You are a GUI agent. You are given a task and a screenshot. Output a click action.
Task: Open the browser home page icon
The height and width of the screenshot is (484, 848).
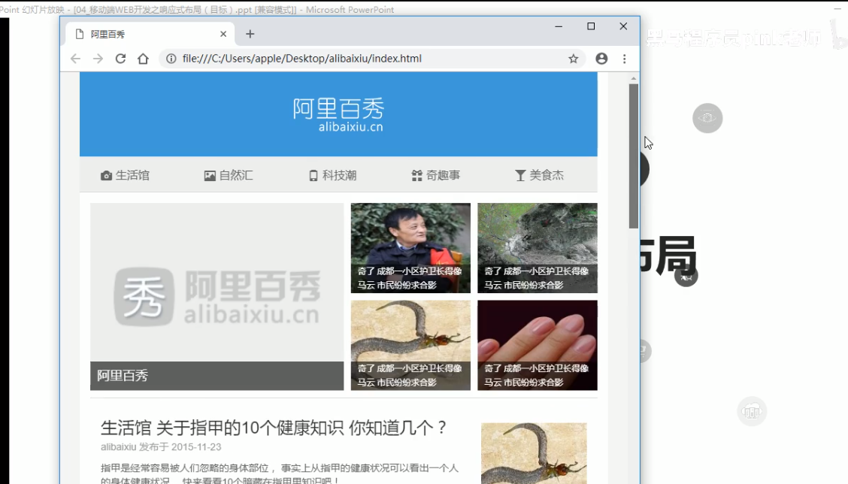click(143, 59)
